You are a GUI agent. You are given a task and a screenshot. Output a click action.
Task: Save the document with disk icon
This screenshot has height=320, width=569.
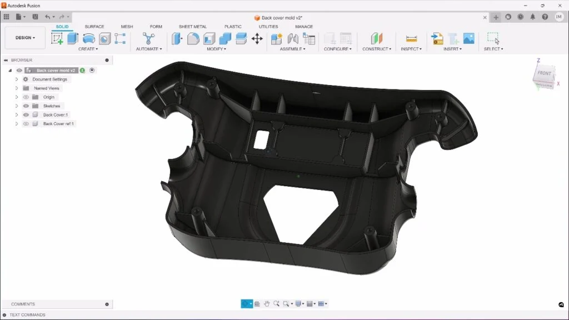(35, 17)
